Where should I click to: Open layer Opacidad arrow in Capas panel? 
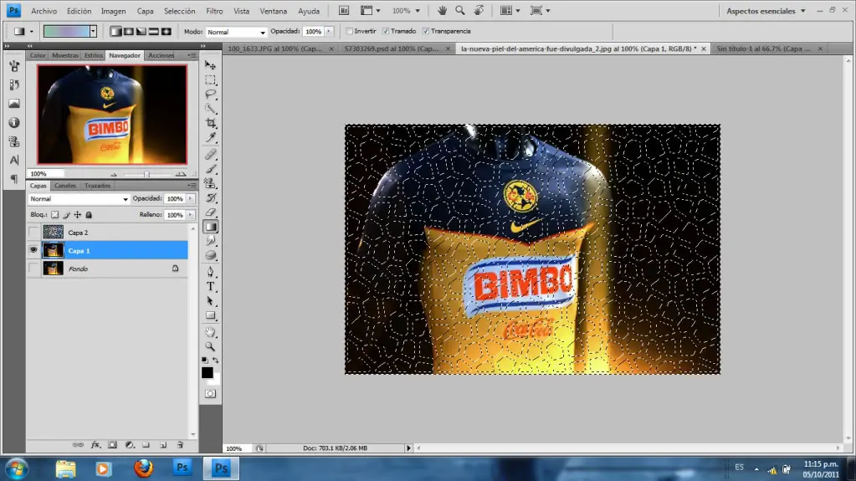(x=191, y=199)
